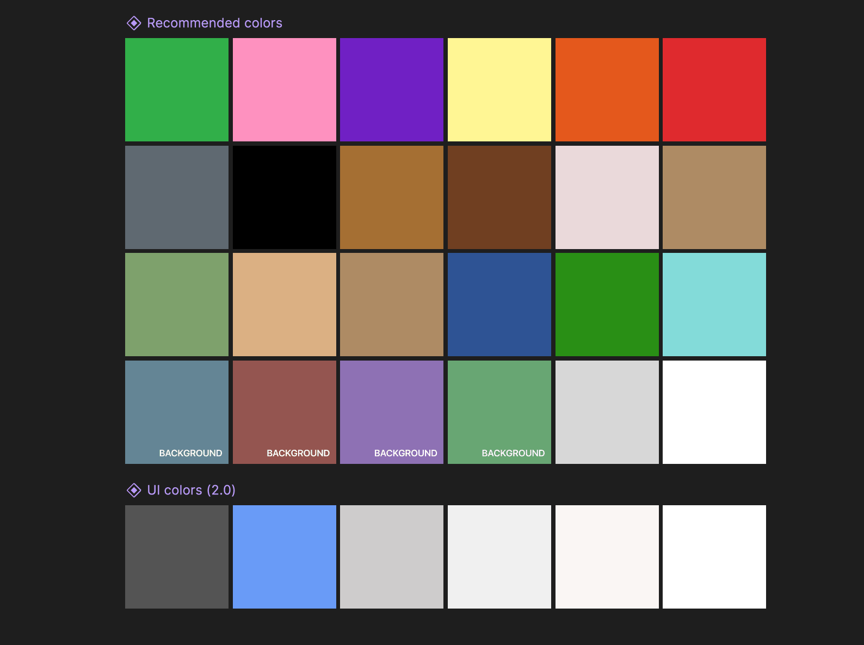Pick the dark brown swatch
This screenshot has height=645, width=864.
point(499,197)
